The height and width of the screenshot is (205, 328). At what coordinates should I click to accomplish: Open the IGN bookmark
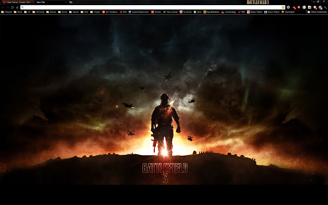click(123, 12)
